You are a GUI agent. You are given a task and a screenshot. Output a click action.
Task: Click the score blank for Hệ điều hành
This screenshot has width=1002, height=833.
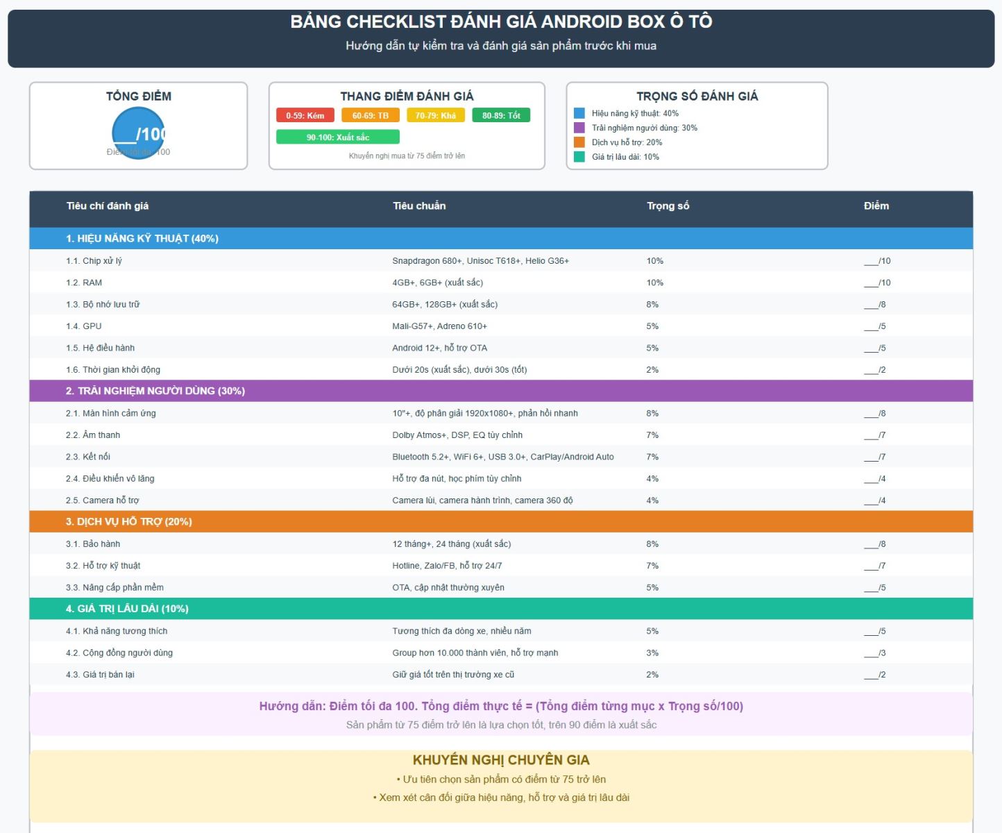[x=875, y=348]
